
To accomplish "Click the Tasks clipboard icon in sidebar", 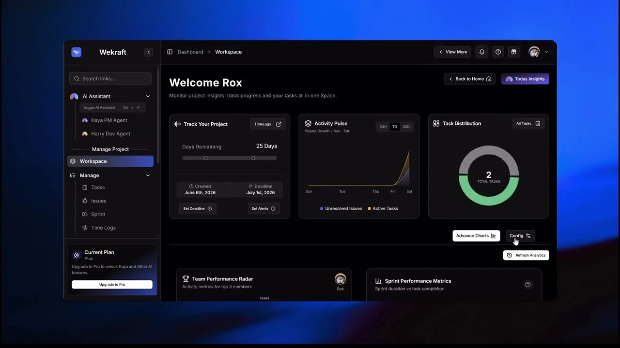I will click(85, 188).
